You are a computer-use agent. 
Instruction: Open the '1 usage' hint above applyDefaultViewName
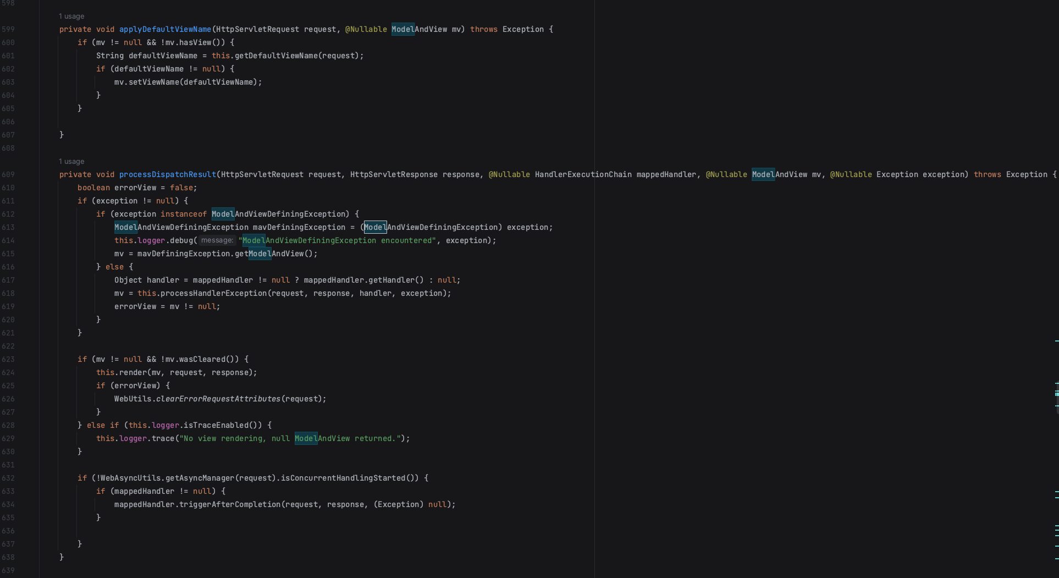71,16
